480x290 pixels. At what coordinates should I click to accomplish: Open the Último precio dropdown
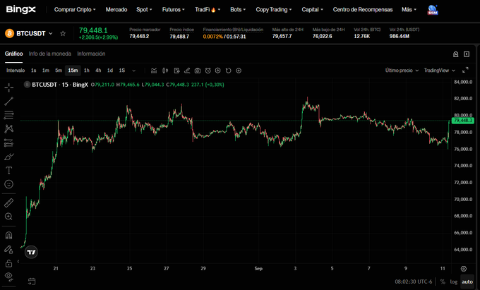click(x=402, y=71)
